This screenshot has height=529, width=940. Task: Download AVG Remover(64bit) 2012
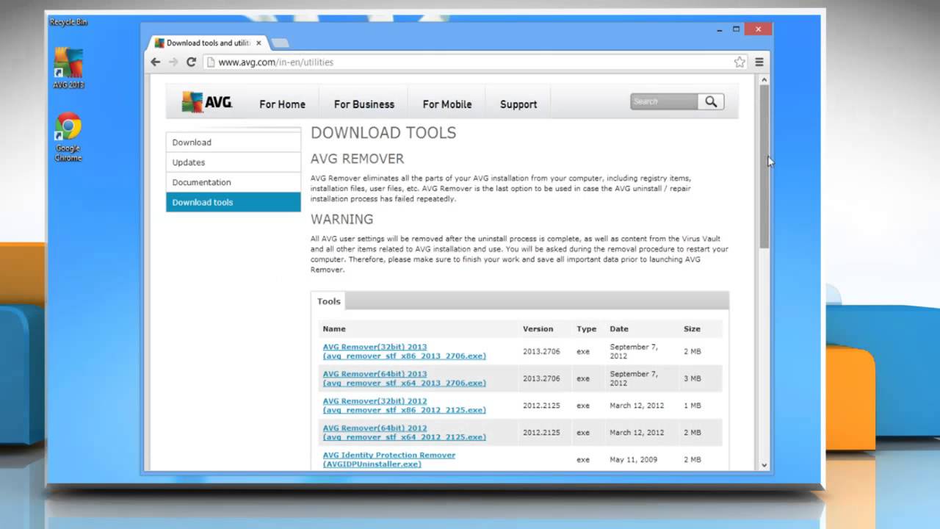coord(404,433)
